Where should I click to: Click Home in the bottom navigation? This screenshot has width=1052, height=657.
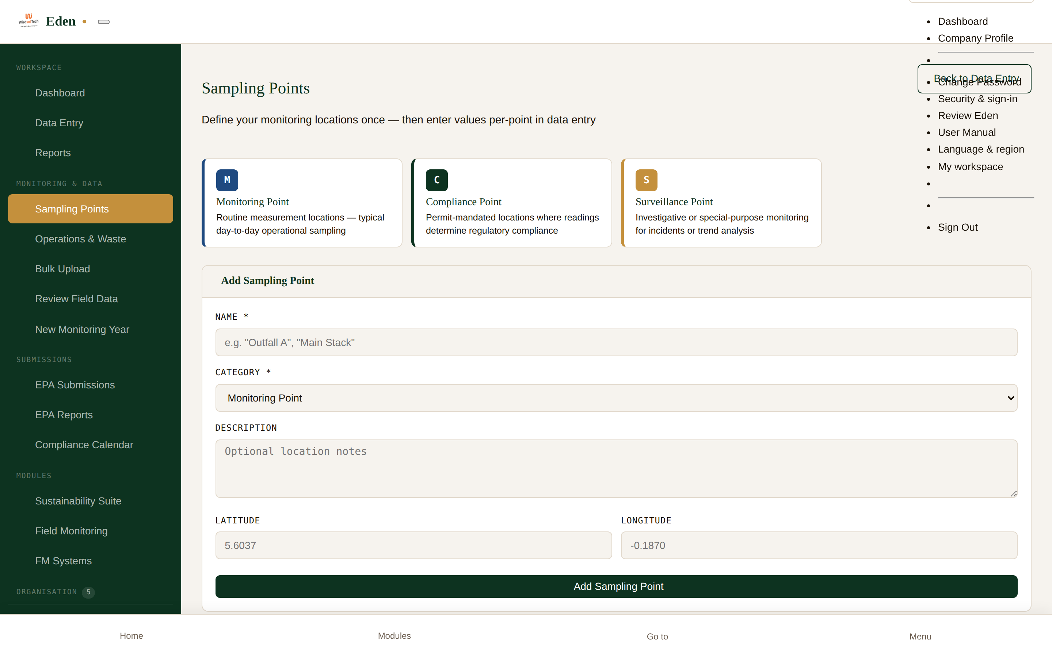[131, 636]
